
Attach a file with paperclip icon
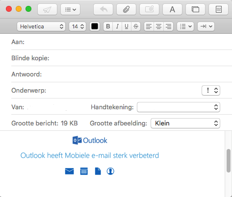126,9
